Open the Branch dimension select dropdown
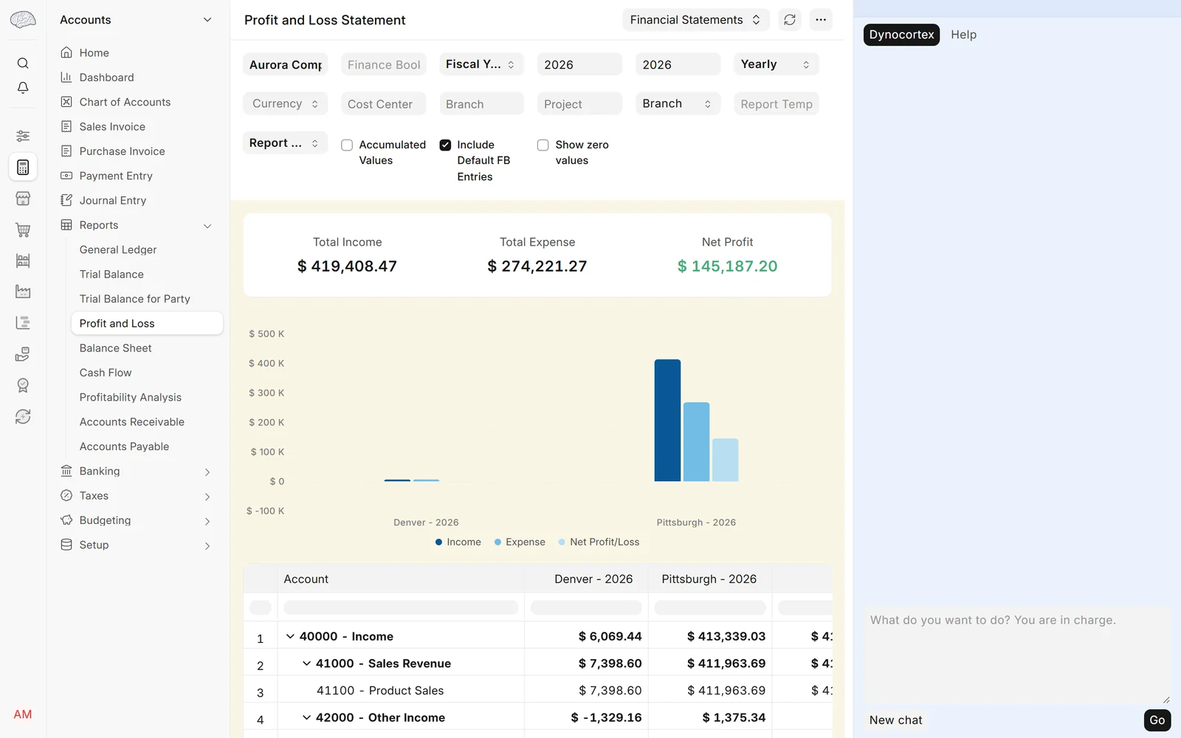1181x738 pixels. [x=678, y=103]
